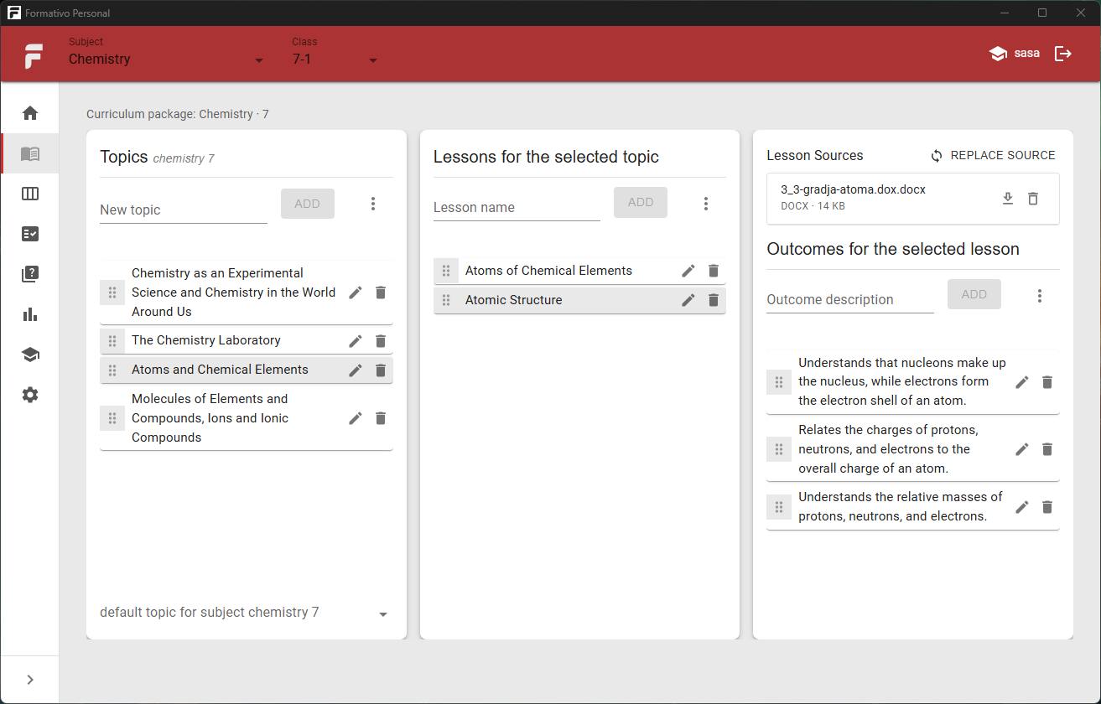Viewport: 1101px width, 704px height.
Task: Edit the Atoms and Chemical Elements topic
Action: (x=356, y=370)
